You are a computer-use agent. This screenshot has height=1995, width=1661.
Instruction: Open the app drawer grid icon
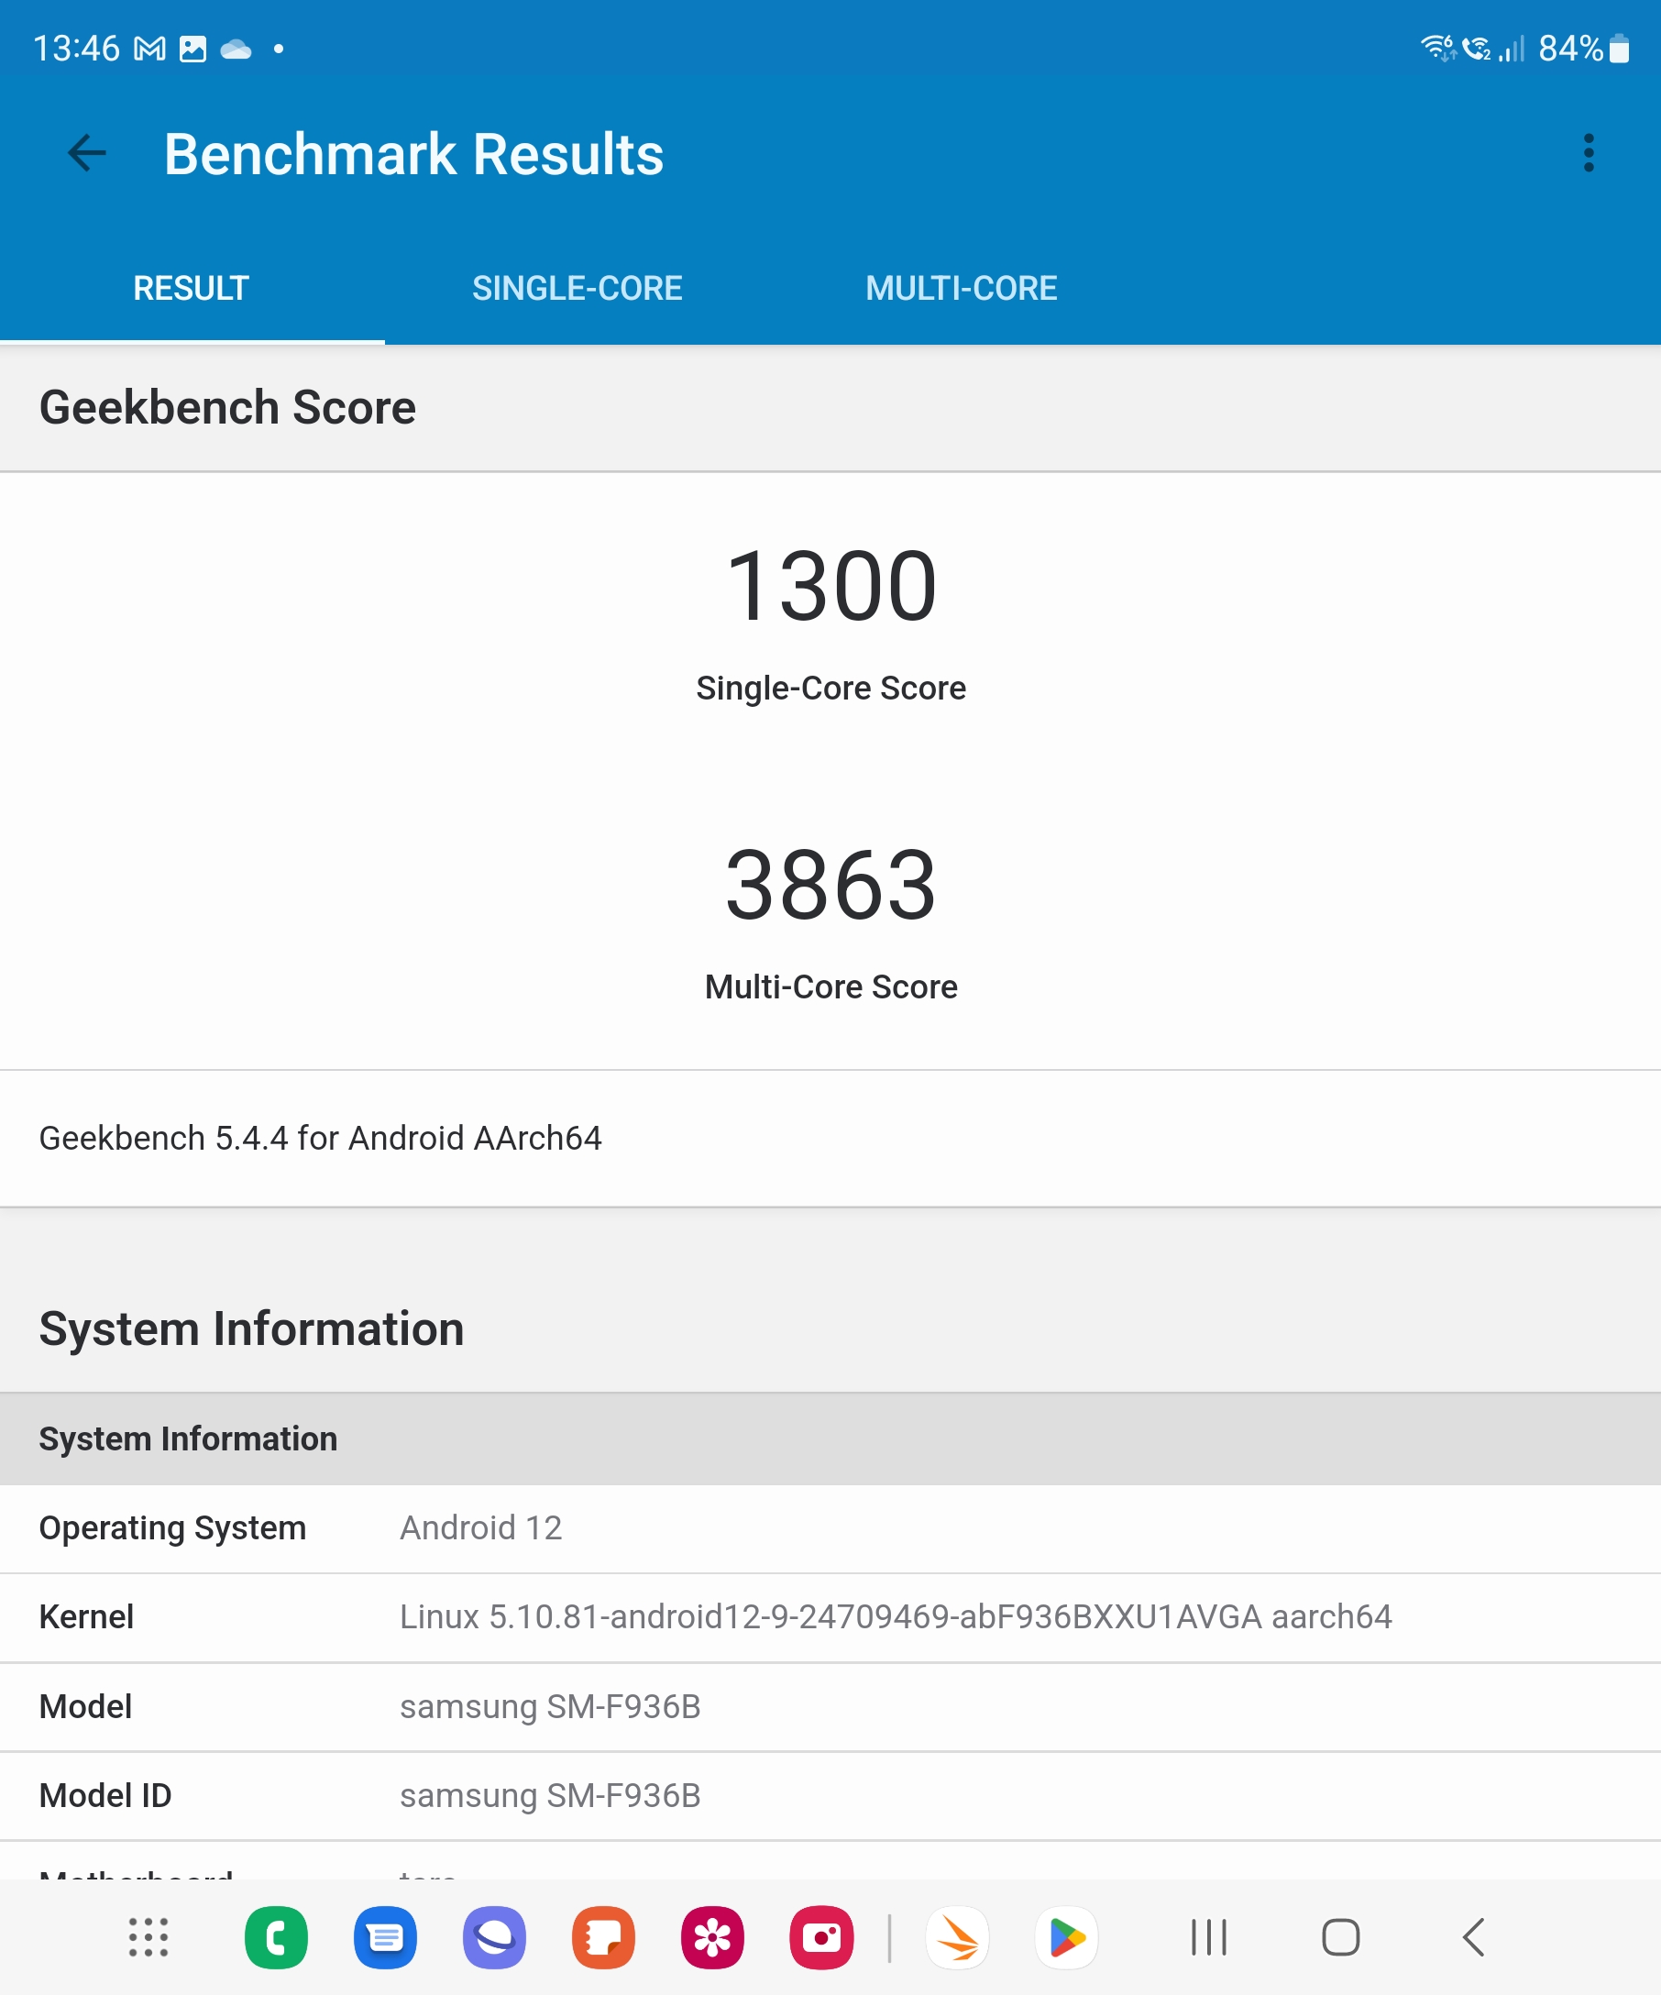tap(148, 1937)
